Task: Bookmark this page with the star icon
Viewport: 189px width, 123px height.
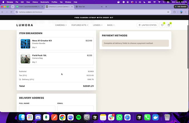Action: point(168,12)
